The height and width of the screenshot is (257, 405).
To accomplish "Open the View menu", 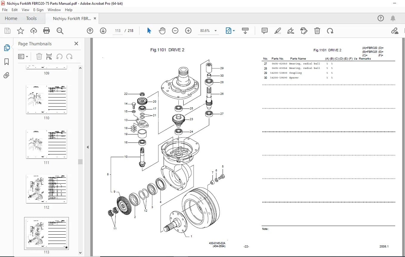I will (x=25, y=10).
